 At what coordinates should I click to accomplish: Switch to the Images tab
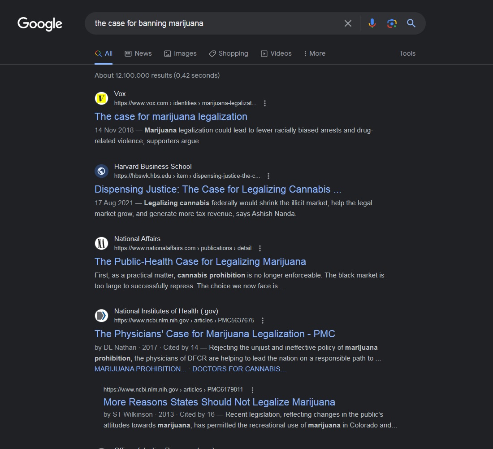(181, 53)
